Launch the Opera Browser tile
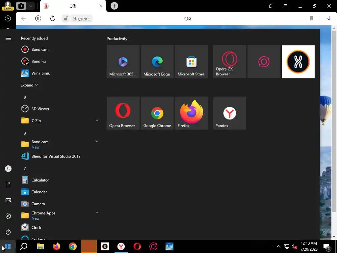 [x=123, y=113]
